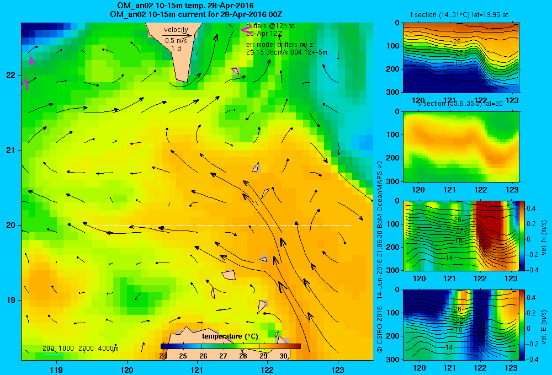Screen dimensions: 552x375
Task: Click the 'vel. E (m/s)' colorbar axis label
Action: (x=544, y=327)
